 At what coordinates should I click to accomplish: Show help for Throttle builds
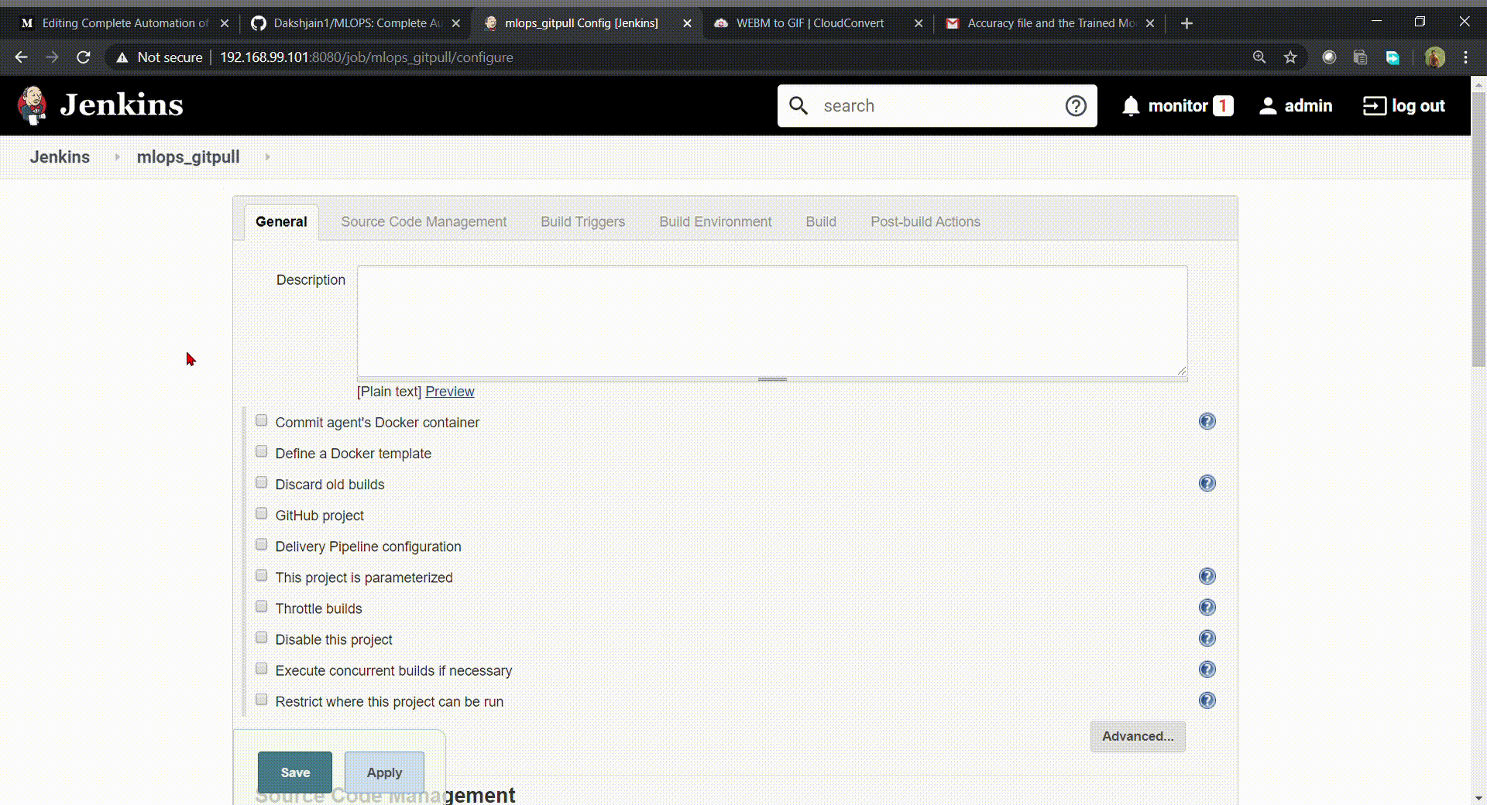pyautogui.click(x=1207, y=607)
